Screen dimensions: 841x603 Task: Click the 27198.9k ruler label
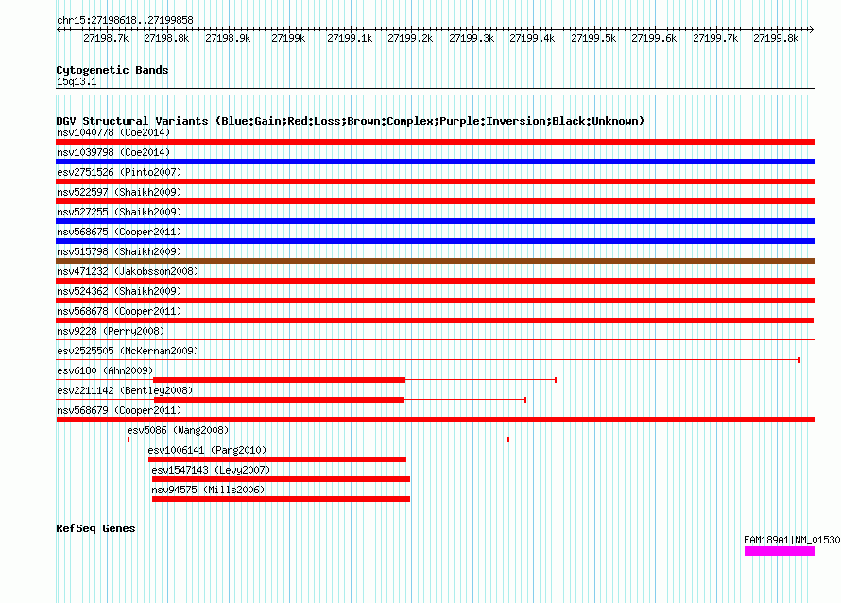click(228, 38)
